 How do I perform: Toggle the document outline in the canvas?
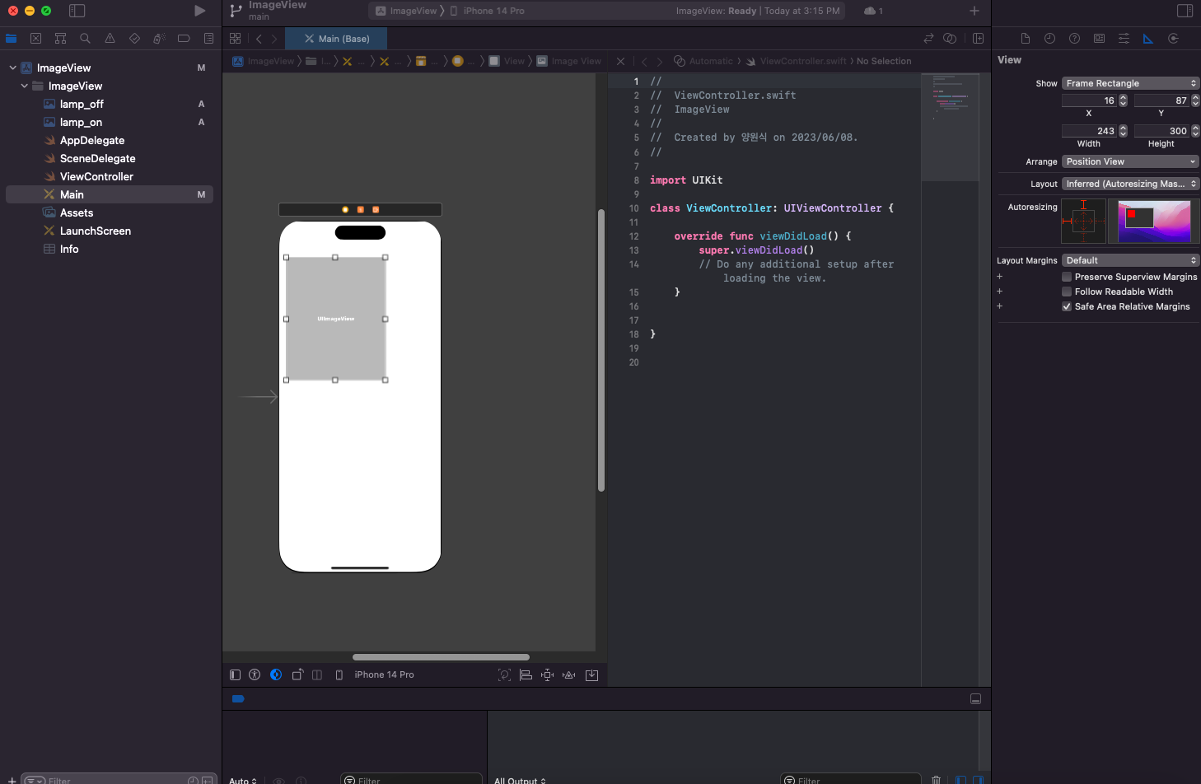(x=235, y=674)
